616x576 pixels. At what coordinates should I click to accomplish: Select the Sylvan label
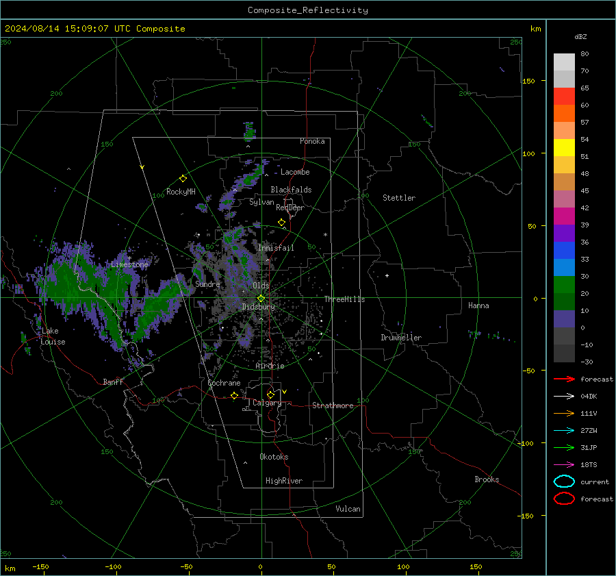[x=261, y=202]
